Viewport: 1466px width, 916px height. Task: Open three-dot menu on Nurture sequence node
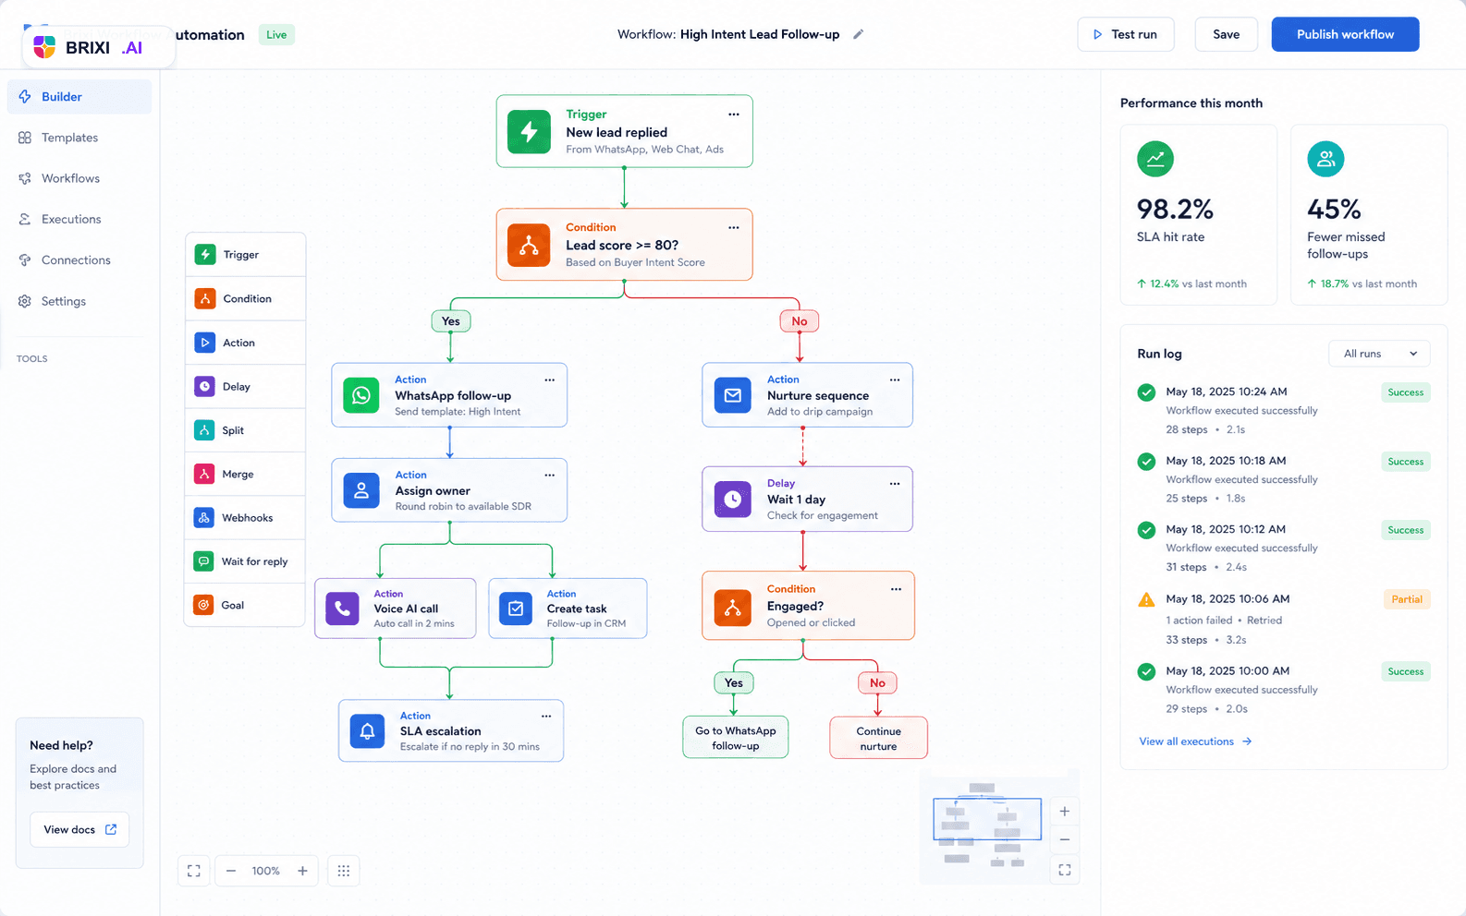pos(895,380)
